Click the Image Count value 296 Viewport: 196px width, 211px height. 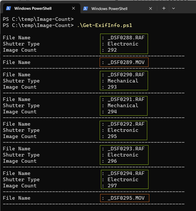coord(112,161)
